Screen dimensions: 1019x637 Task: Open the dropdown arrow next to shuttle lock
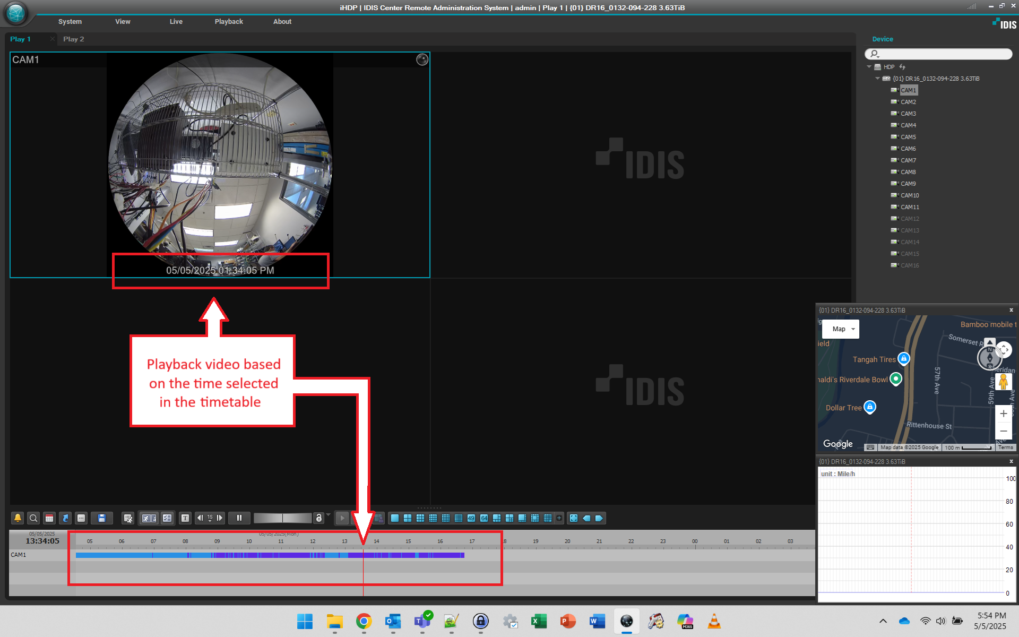click(x=328, y=515)
